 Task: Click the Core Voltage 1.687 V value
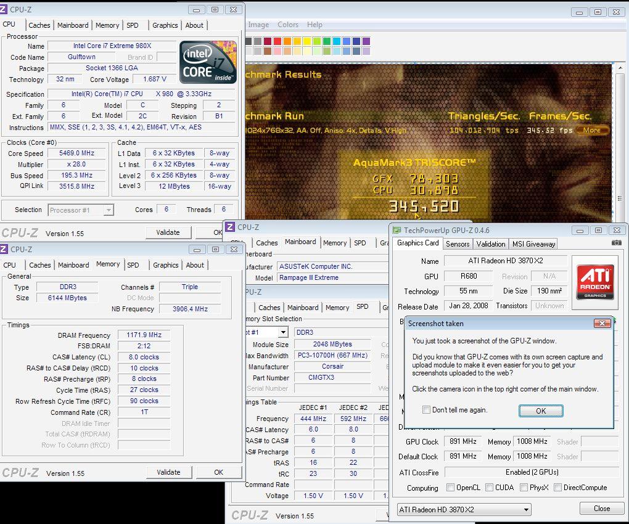coord(154,79)
